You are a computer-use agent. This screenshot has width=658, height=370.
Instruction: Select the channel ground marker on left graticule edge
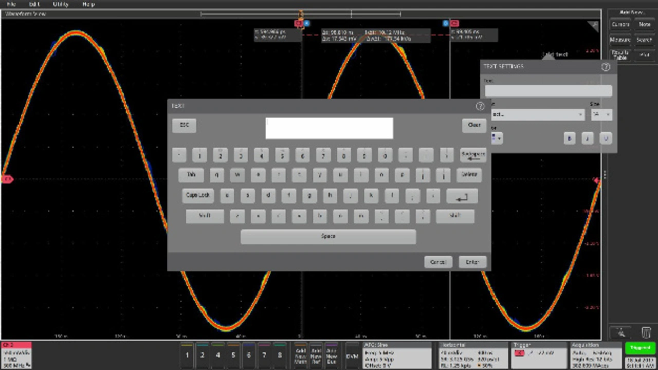[7, 179]
